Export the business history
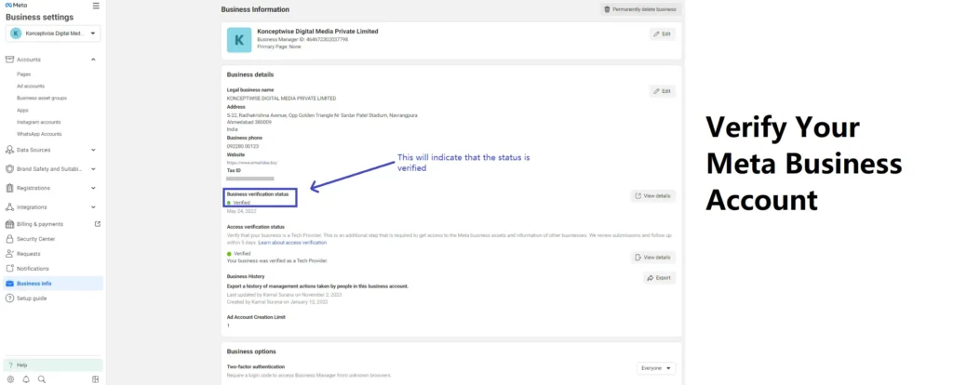The height and width of the screenshot is (385, 953). 660,277
